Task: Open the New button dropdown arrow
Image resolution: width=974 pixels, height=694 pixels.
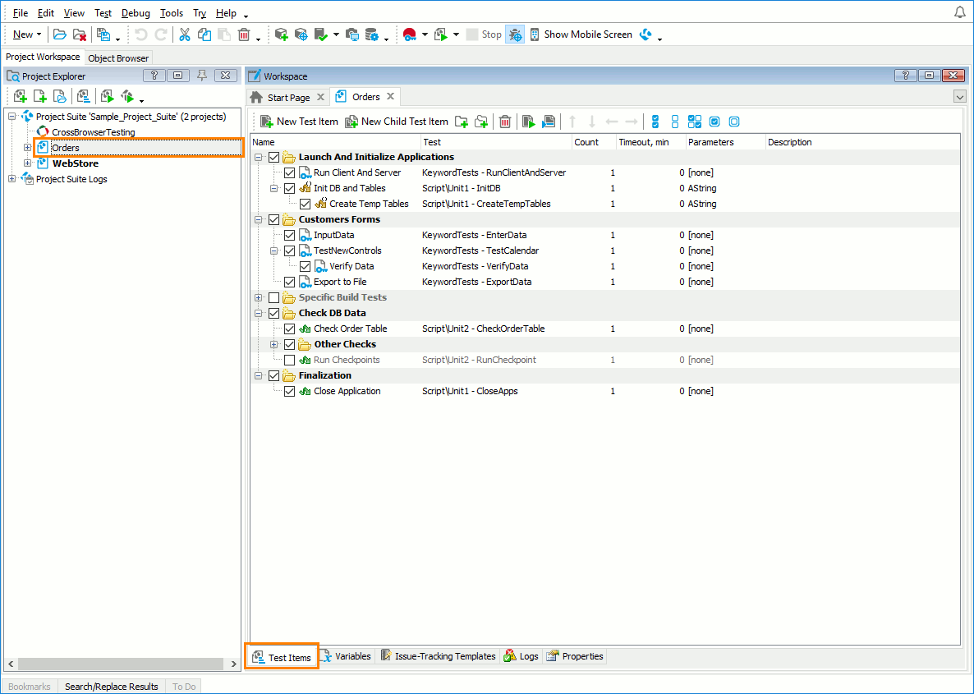Action: [39, 34]
